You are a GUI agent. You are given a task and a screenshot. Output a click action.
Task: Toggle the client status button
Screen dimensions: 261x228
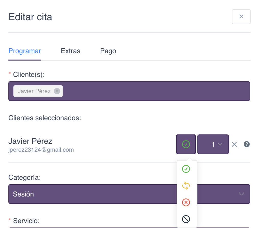pos(186,144)
